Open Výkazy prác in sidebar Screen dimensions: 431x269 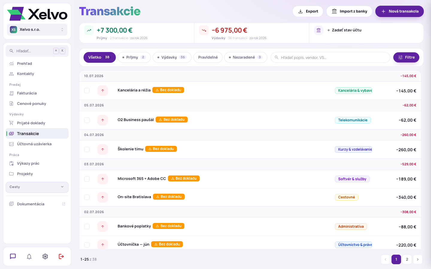[x=37, y=163]
